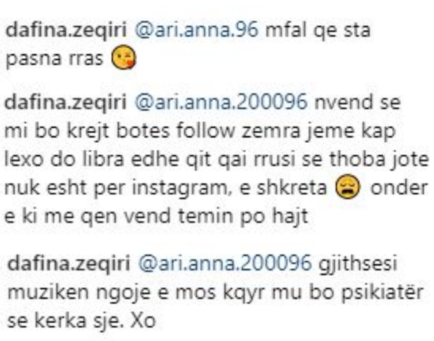Open dafina.zeqiri profile from the second comment
Screen dimensions: 434x341
coord(66,102)
